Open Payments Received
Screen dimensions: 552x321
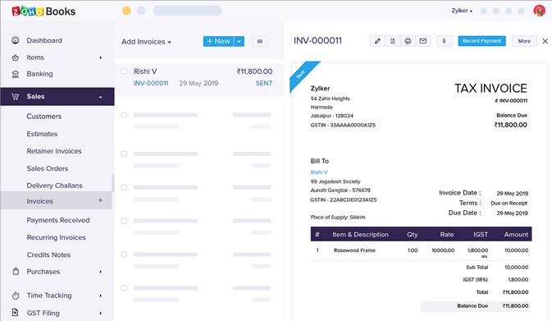click(x=58, y=220)
